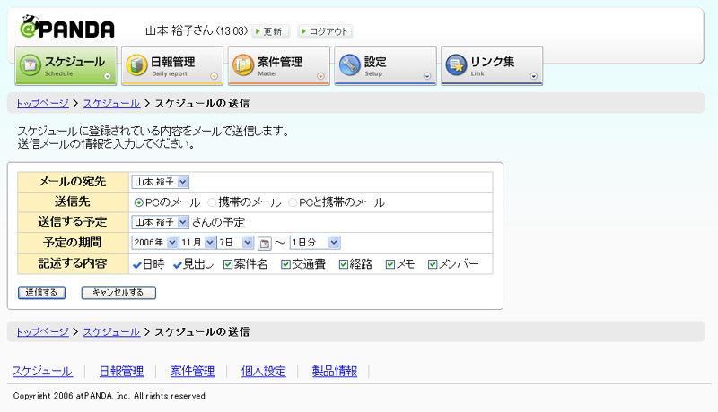718x412 pixels.
Task: Open footer 製品情報 link
Action: point(335,372)
